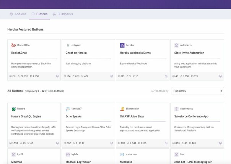Click the bkimminich avatar icon

(122, 109)
